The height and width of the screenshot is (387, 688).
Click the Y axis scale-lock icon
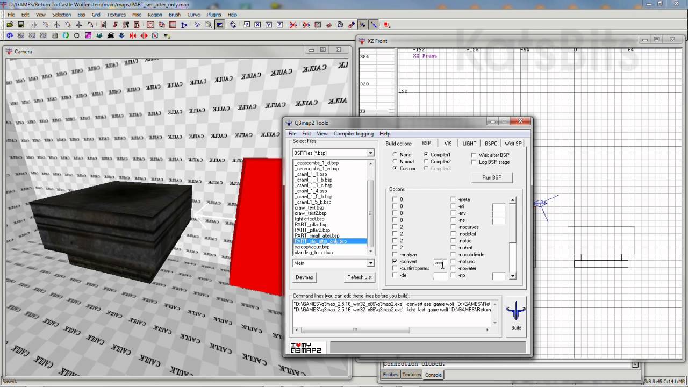tap(269, 25)
